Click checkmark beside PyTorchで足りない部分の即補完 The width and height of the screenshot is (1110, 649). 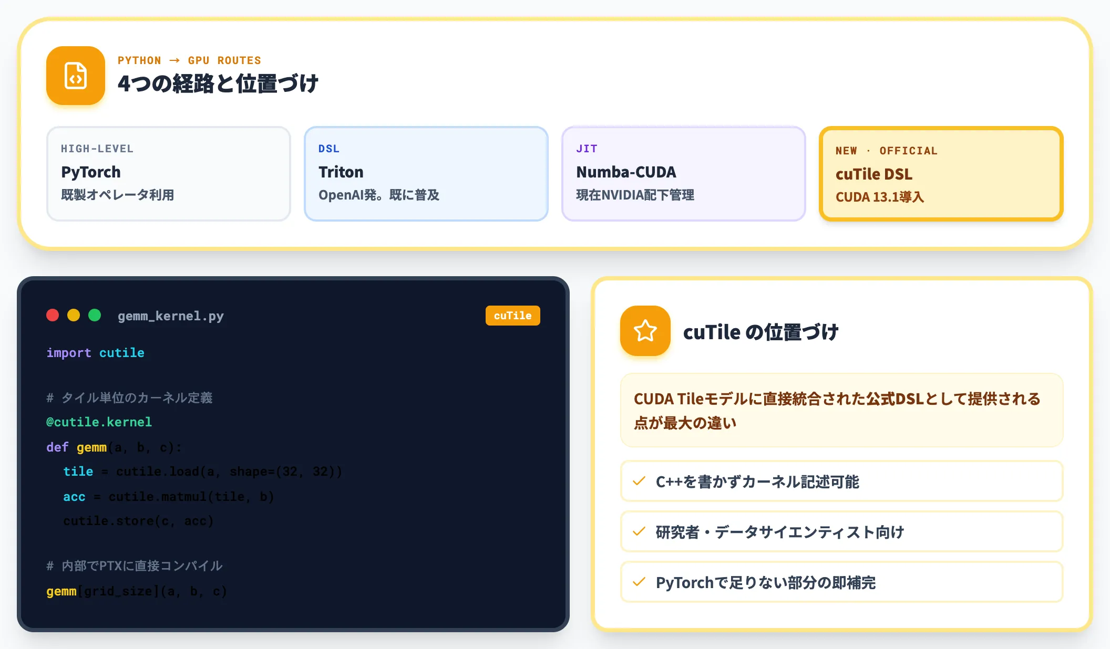click(x=639, y=582)
